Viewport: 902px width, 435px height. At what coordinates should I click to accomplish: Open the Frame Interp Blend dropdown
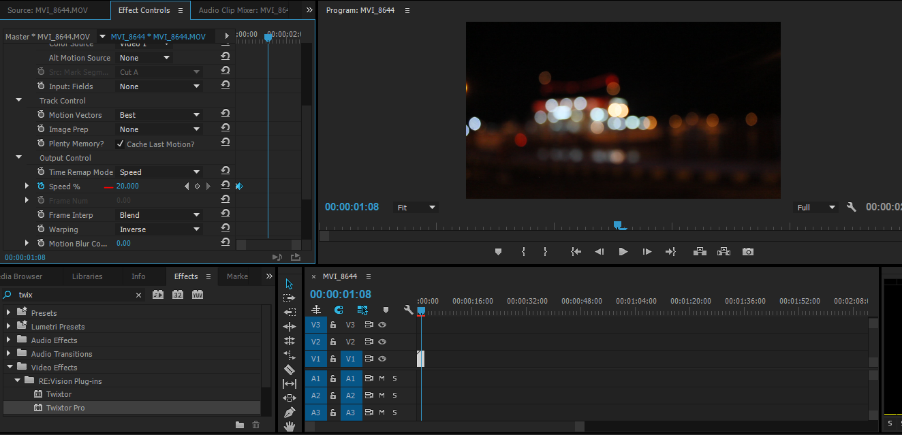[x=159, y=214]
